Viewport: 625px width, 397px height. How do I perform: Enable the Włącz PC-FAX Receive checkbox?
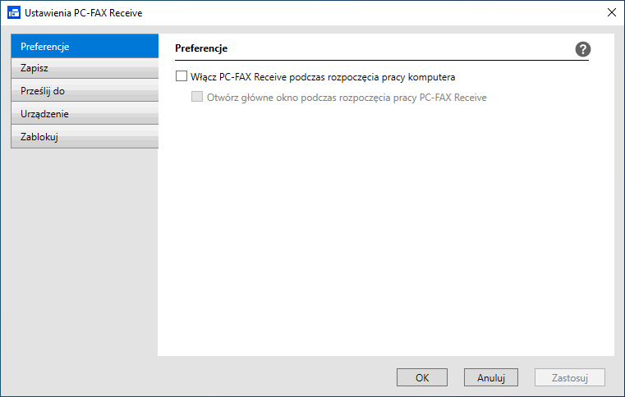(182, 77)
